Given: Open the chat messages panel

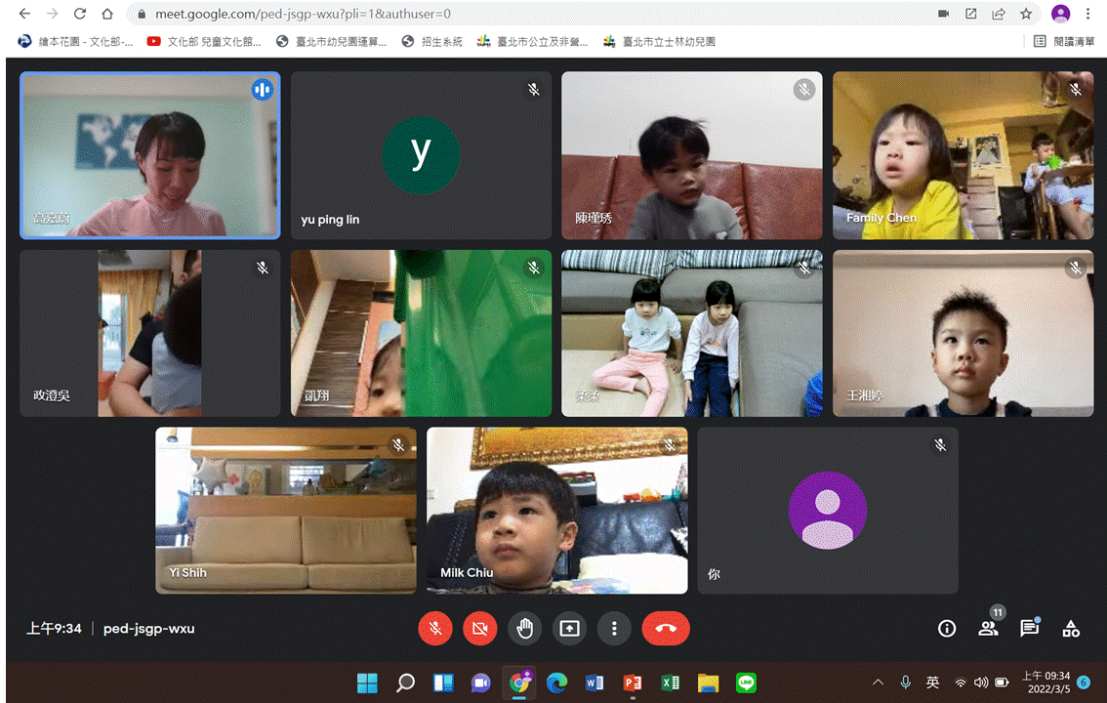Looking at the screenshot, I should pos(1029,629).
